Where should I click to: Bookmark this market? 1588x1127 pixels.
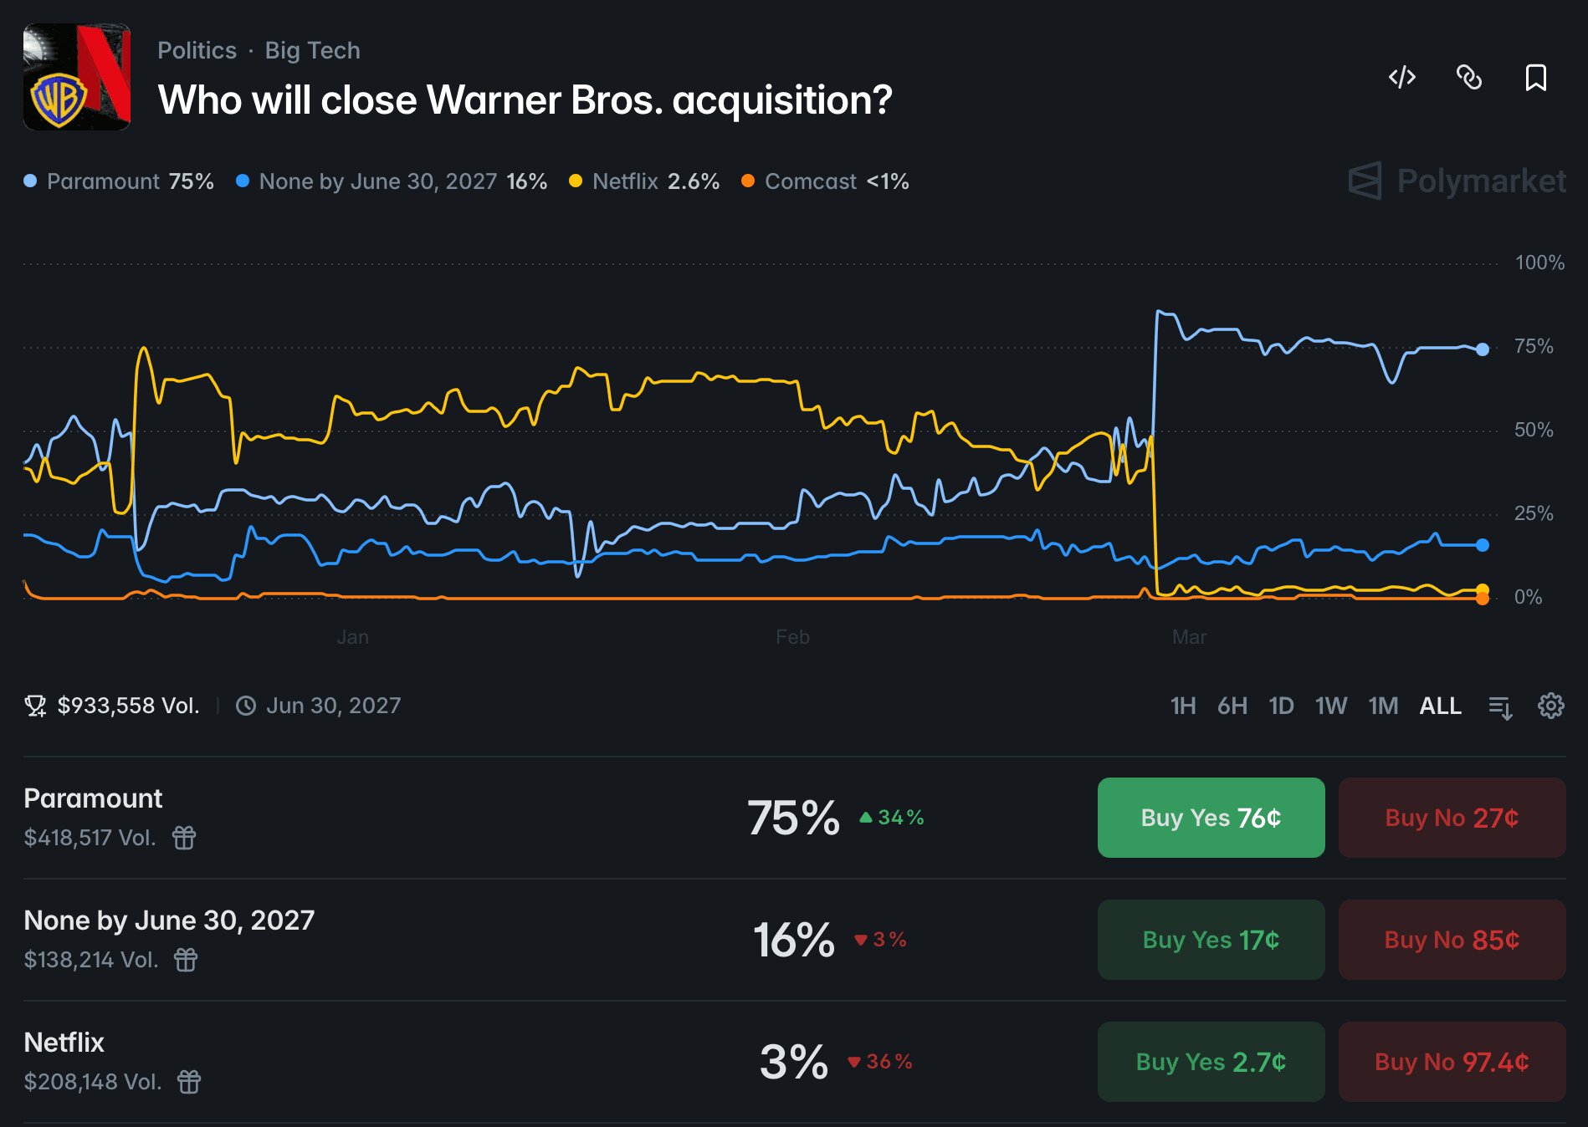[x=1535, y=77]
